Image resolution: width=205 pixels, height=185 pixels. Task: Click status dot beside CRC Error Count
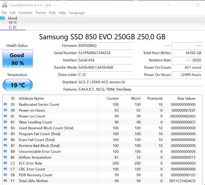(5, 169)
